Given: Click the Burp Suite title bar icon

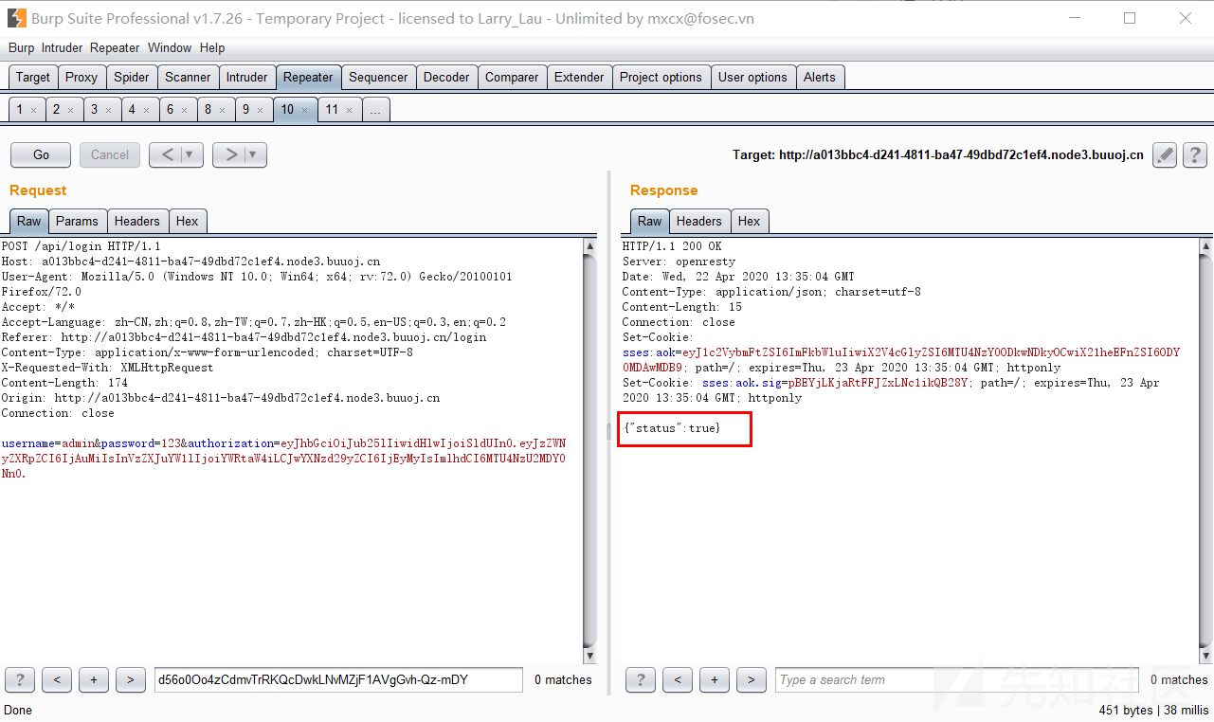Looking at the screenshot, I should [17, 18].
